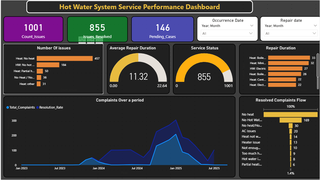Select the Pending_Cases card showing 146
This screenshot has width=320, height=180.
[162, 29]
